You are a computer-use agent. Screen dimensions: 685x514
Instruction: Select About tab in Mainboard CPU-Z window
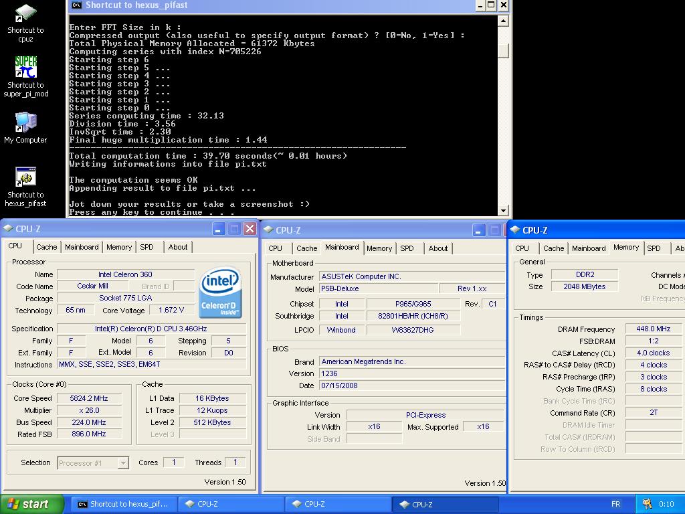[438, 248]
